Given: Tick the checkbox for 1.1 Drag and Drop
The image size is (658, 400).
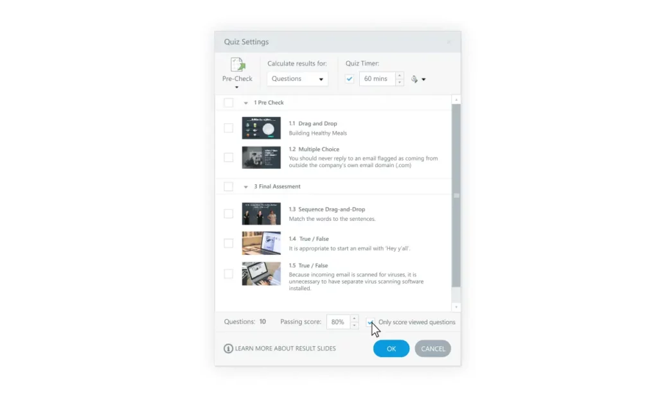Looking at the screenshot, I should click(x=228, y=128).
